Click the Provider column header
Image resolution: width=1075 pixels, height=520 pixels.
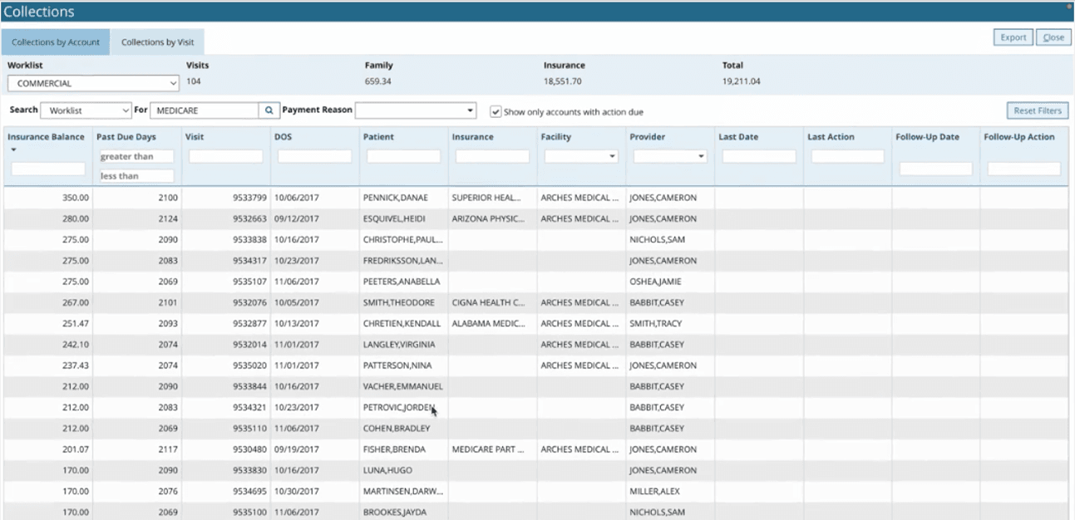click(648, 137)
